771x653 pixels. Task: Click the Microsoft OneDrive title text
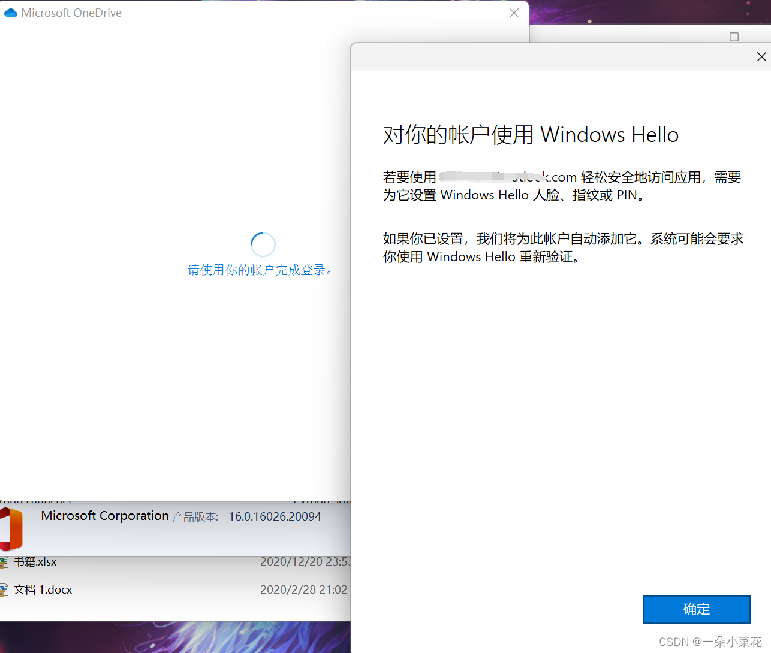click(x=71, y=13)
